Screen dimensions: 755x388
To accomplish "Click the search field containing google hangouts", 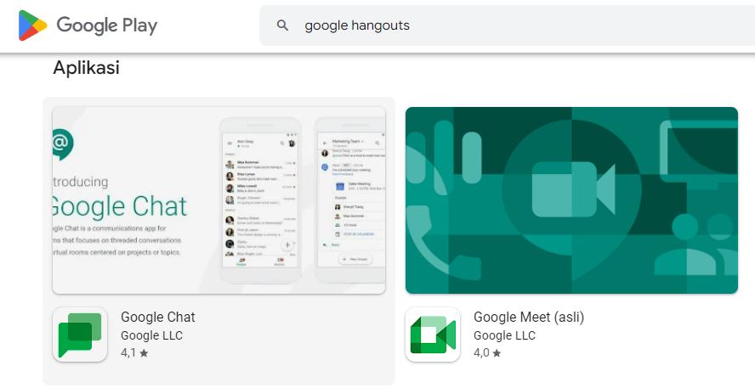I will point(507,25).
